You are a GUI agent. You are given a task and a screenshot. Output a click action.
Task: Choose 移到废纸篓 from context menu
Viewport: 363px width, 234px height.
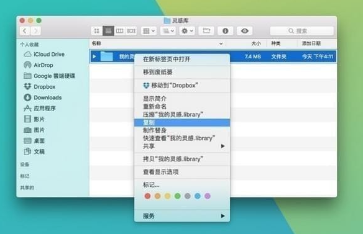click(x=182, y=72)
